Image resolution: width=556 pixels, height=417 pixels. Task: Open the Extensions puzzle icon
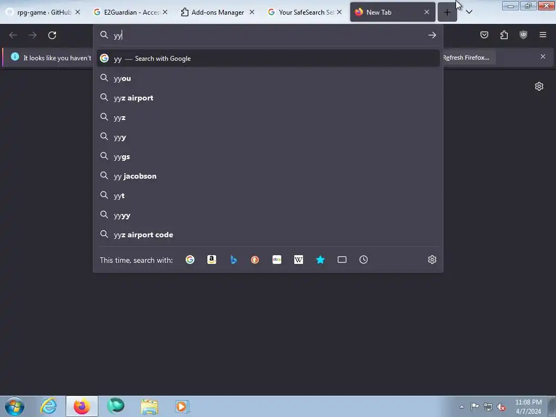coord(504,35)
